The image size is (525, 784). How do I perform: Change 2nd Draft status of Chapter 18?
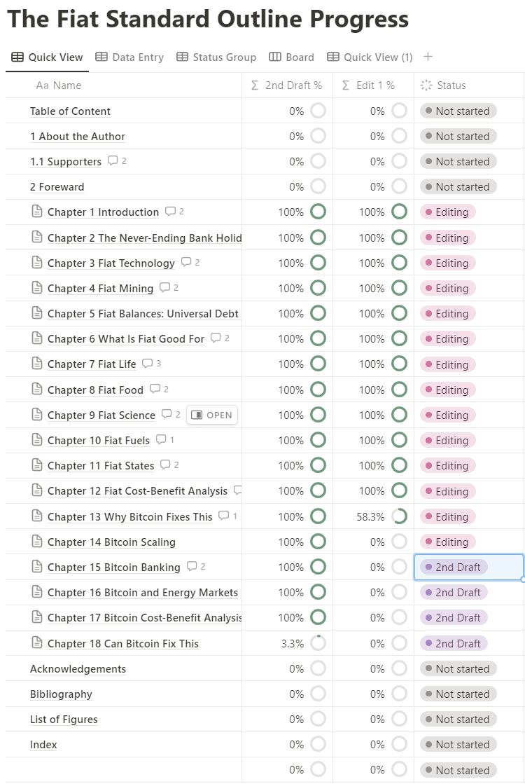pyautogui.click(x=454, y=643)
